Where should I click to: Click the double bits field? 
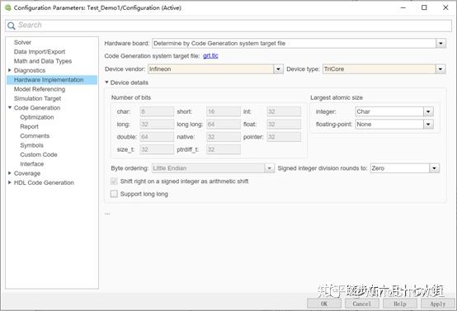tap(157, 137)
